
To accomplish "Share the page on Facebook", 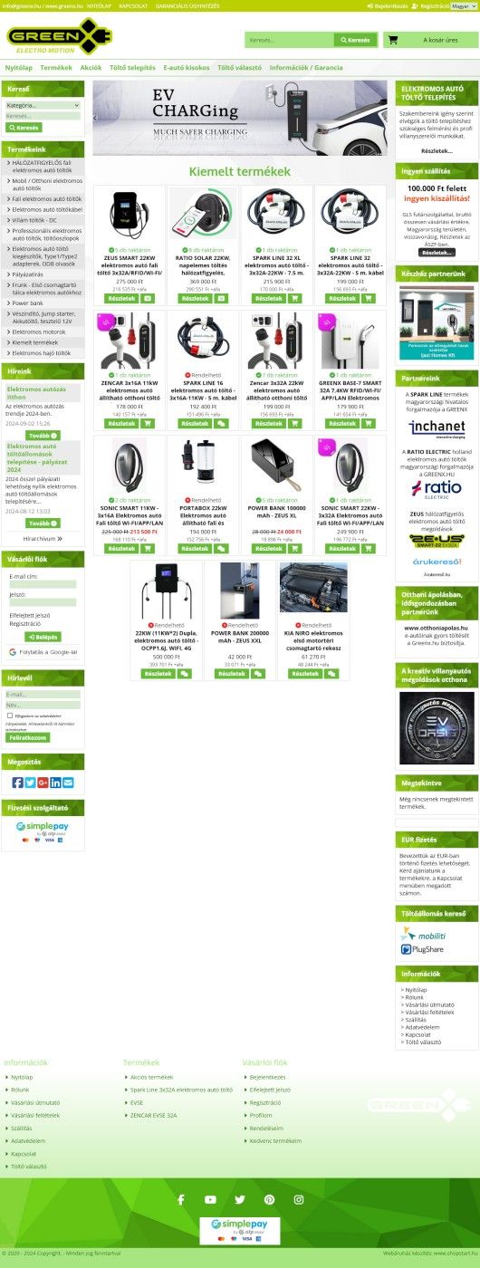I will (17, 783).
